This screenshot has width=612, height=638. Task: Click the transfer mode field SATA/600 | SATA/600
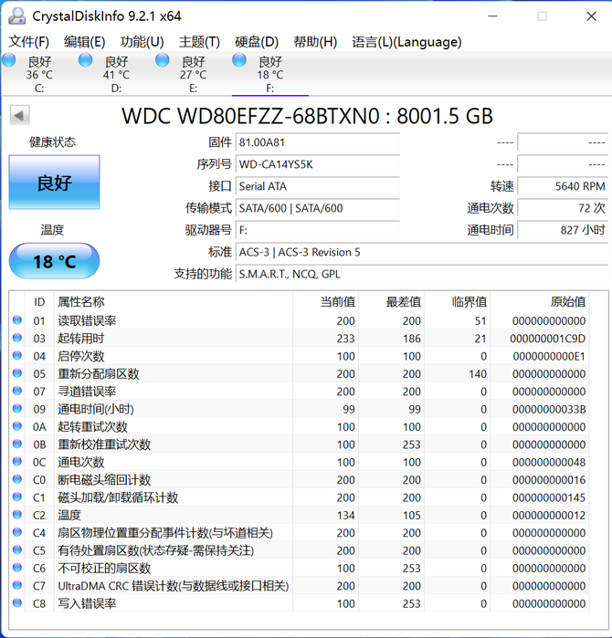tap(318, 208)
